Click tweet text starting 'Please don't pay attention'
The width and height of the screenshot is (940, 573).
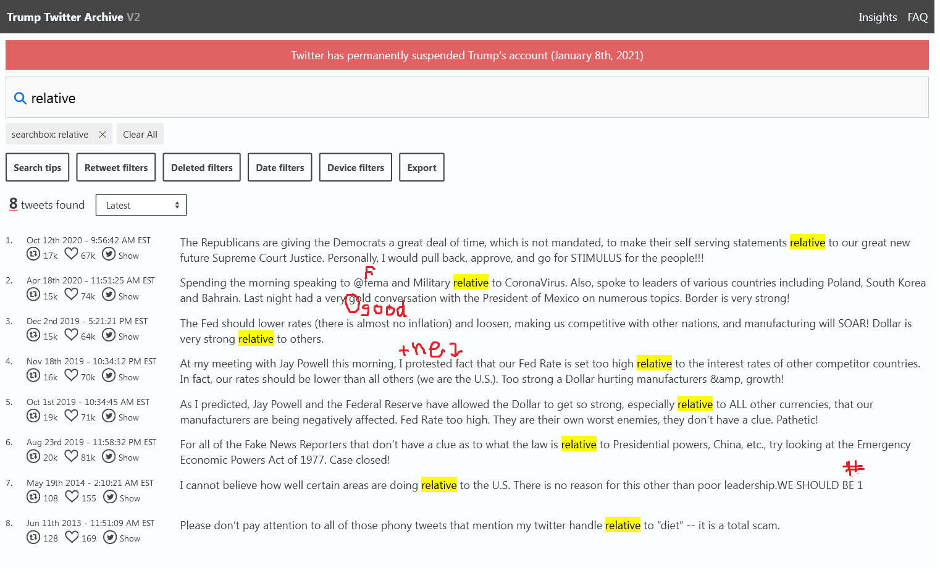(480, 525)
